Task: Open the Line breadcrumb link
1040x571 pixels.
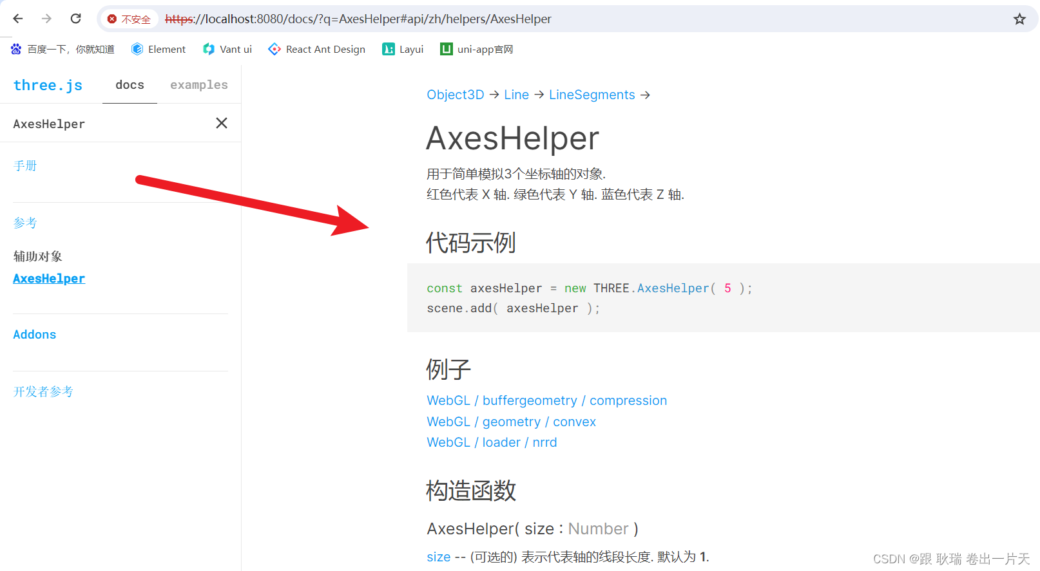Action: coord(517,95)
